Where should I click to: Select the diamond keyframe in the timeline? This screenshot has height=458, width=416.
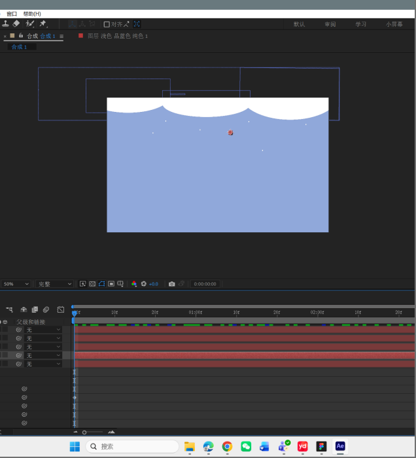coord(75,398)
